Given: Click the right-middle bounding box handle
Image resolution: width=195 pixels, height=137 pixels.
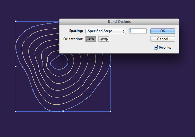Looking at the screenshot, I should (110, 66).
